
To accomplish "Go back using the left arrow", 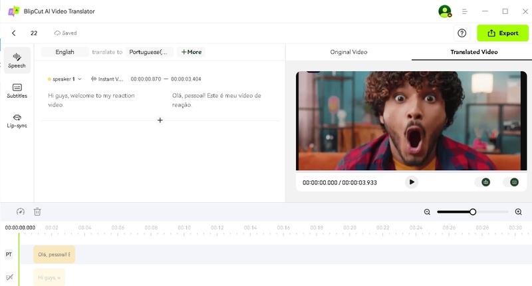I will [14, 33].
